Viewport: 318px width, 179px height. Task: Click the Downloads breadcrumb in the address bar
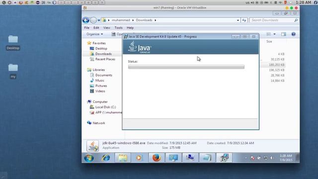pyautogui.click(x=144, y=20)
